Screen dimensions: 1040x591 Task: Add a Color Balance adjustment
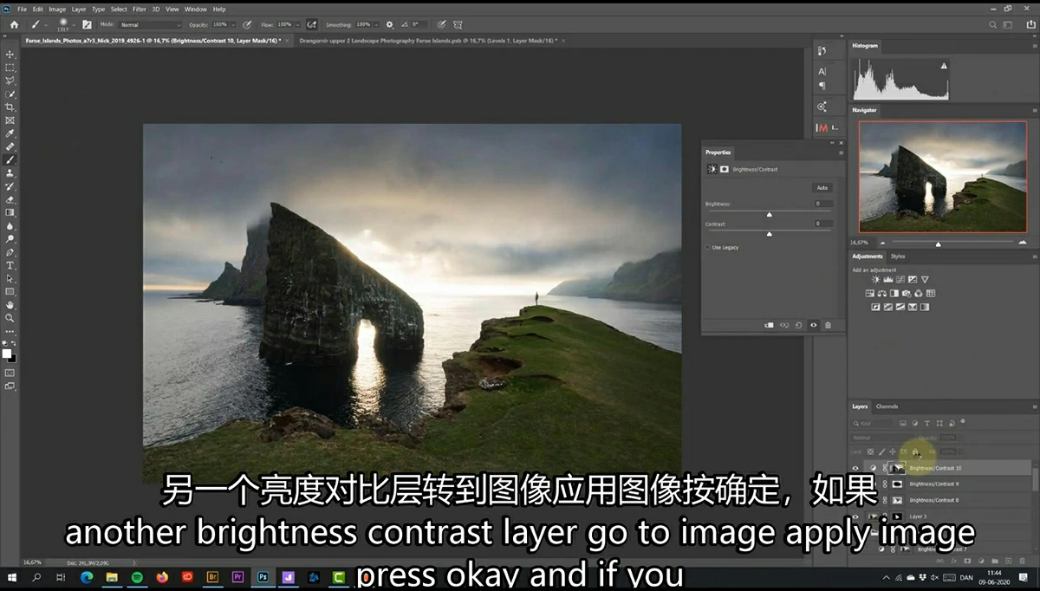[x=882, y=294]
